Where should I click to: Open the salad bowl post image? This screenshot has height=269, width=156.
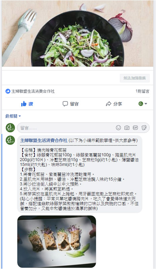pos(77,33)
